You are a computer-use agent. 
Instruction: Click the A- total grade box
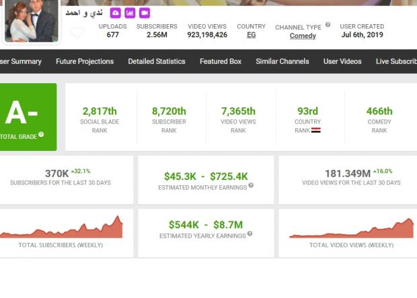tap(28, 117)
